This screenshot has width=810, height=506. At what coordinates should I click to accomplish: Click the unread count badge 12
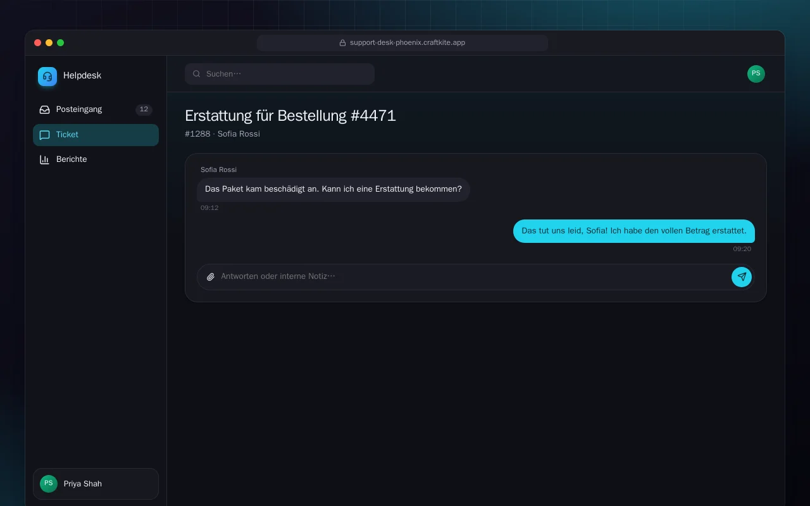(x=144, y=109)
